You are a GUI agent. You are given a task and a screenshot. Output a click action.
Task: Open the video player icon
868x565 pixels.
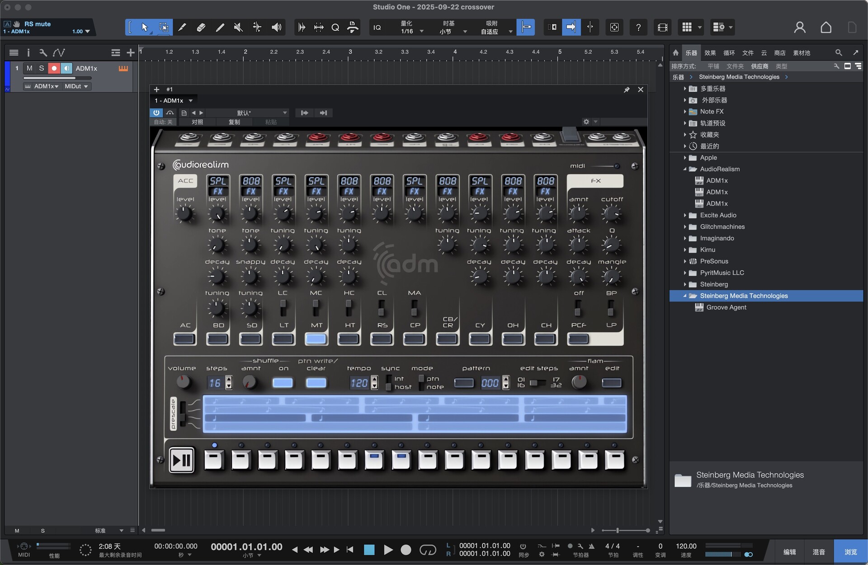coord(662,28)
